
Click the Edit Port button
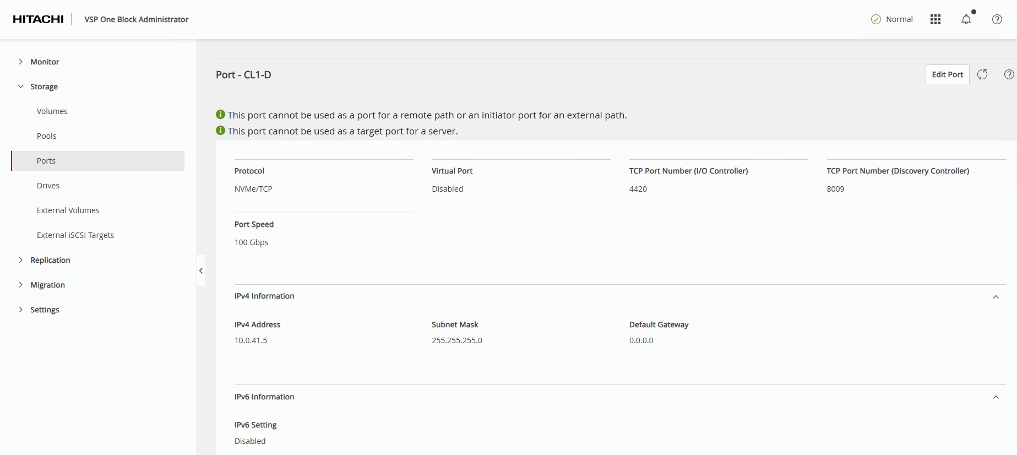pos(947,75)
